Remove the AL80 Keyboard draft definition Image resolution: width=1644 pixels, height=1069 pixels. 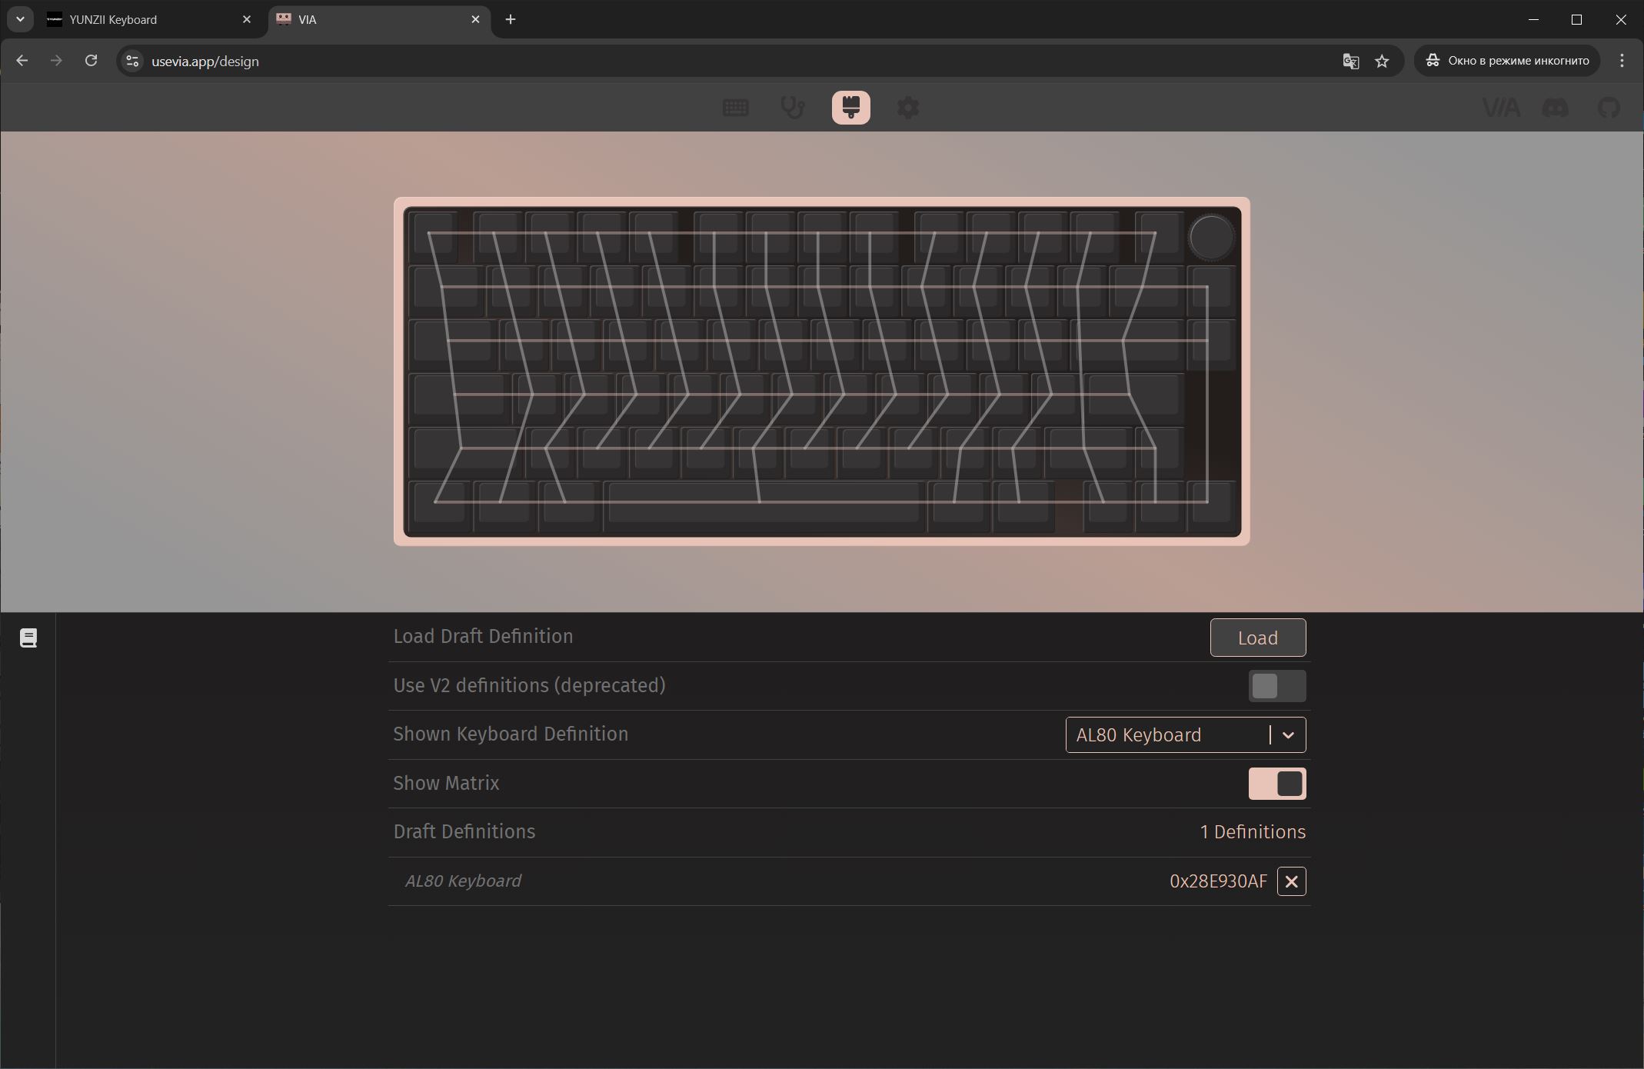pos(1291,881)
